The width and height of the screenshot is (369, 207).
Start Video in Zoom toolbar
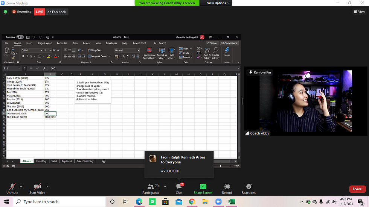[x=37, y=189]
